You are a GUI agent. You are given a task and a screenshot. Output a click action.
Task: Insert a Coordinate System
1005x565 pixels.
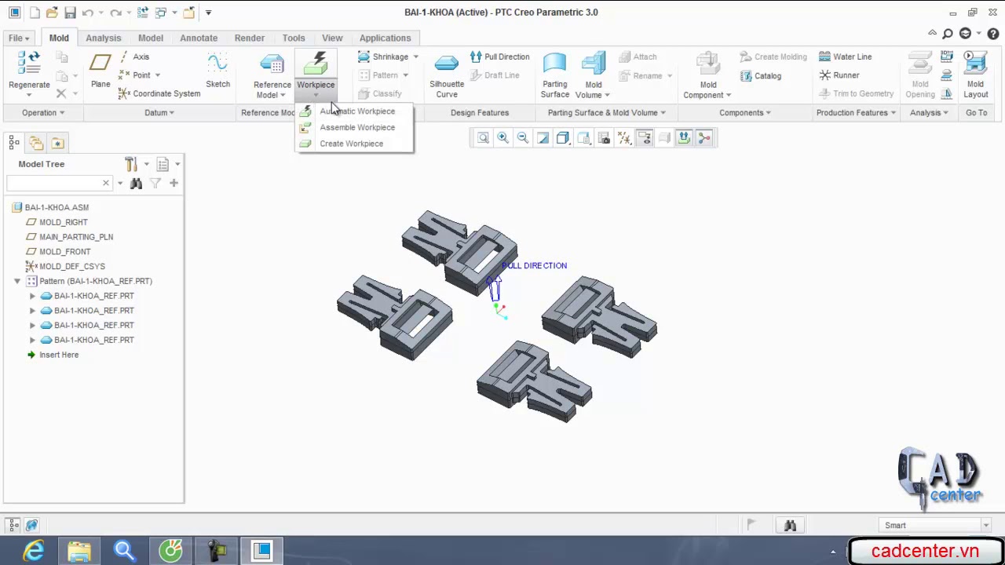tap(159, 93)
